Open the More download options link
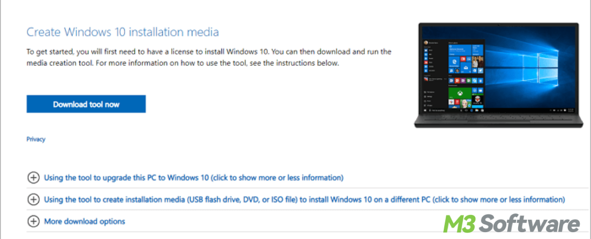 [85, 222]
